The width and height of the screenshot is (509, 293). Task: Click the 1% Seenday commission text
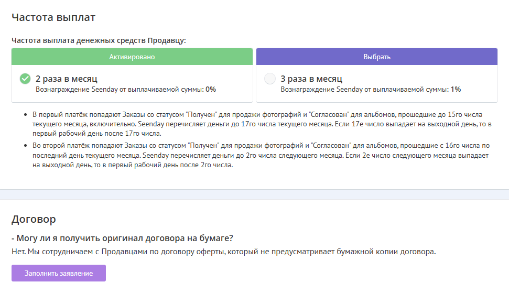click(x=456, y=90)
